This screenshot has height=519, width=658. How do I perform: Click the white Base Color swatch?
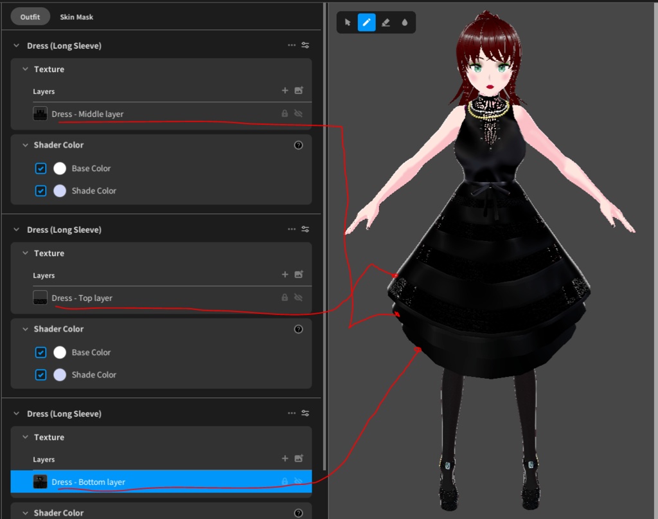click(x=60, y=168)
